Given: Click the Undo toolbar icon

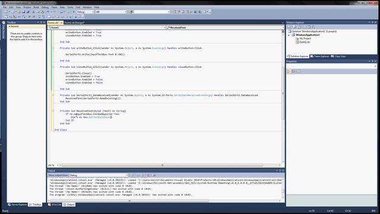Looking at the screenshot, I should [48, 12].
